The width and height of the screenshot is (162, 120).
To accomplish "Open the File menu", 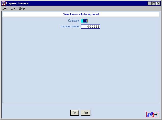I will 5,8.
